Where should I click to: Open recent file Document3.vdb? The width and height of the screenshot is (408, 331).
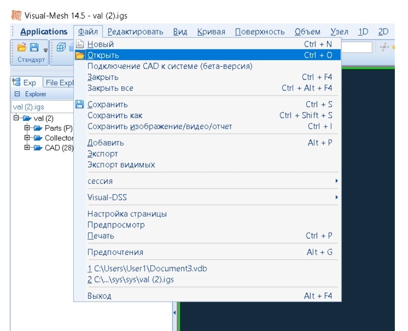pyautogui.click(x=208, y=268)
